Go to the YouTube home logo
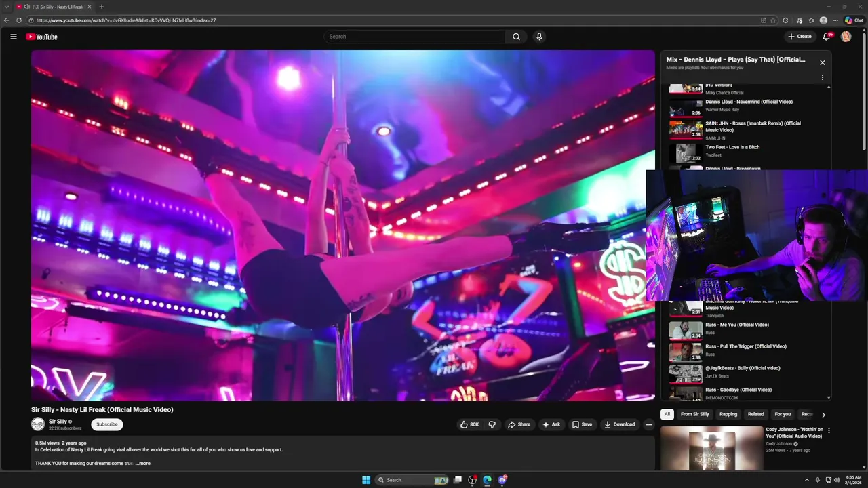Screen dimensions: 868x488 point(41,37)
